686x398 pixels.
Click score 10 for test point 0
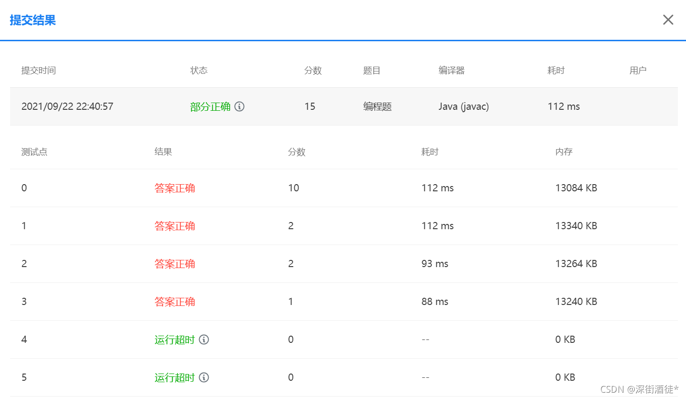point(294,188)
